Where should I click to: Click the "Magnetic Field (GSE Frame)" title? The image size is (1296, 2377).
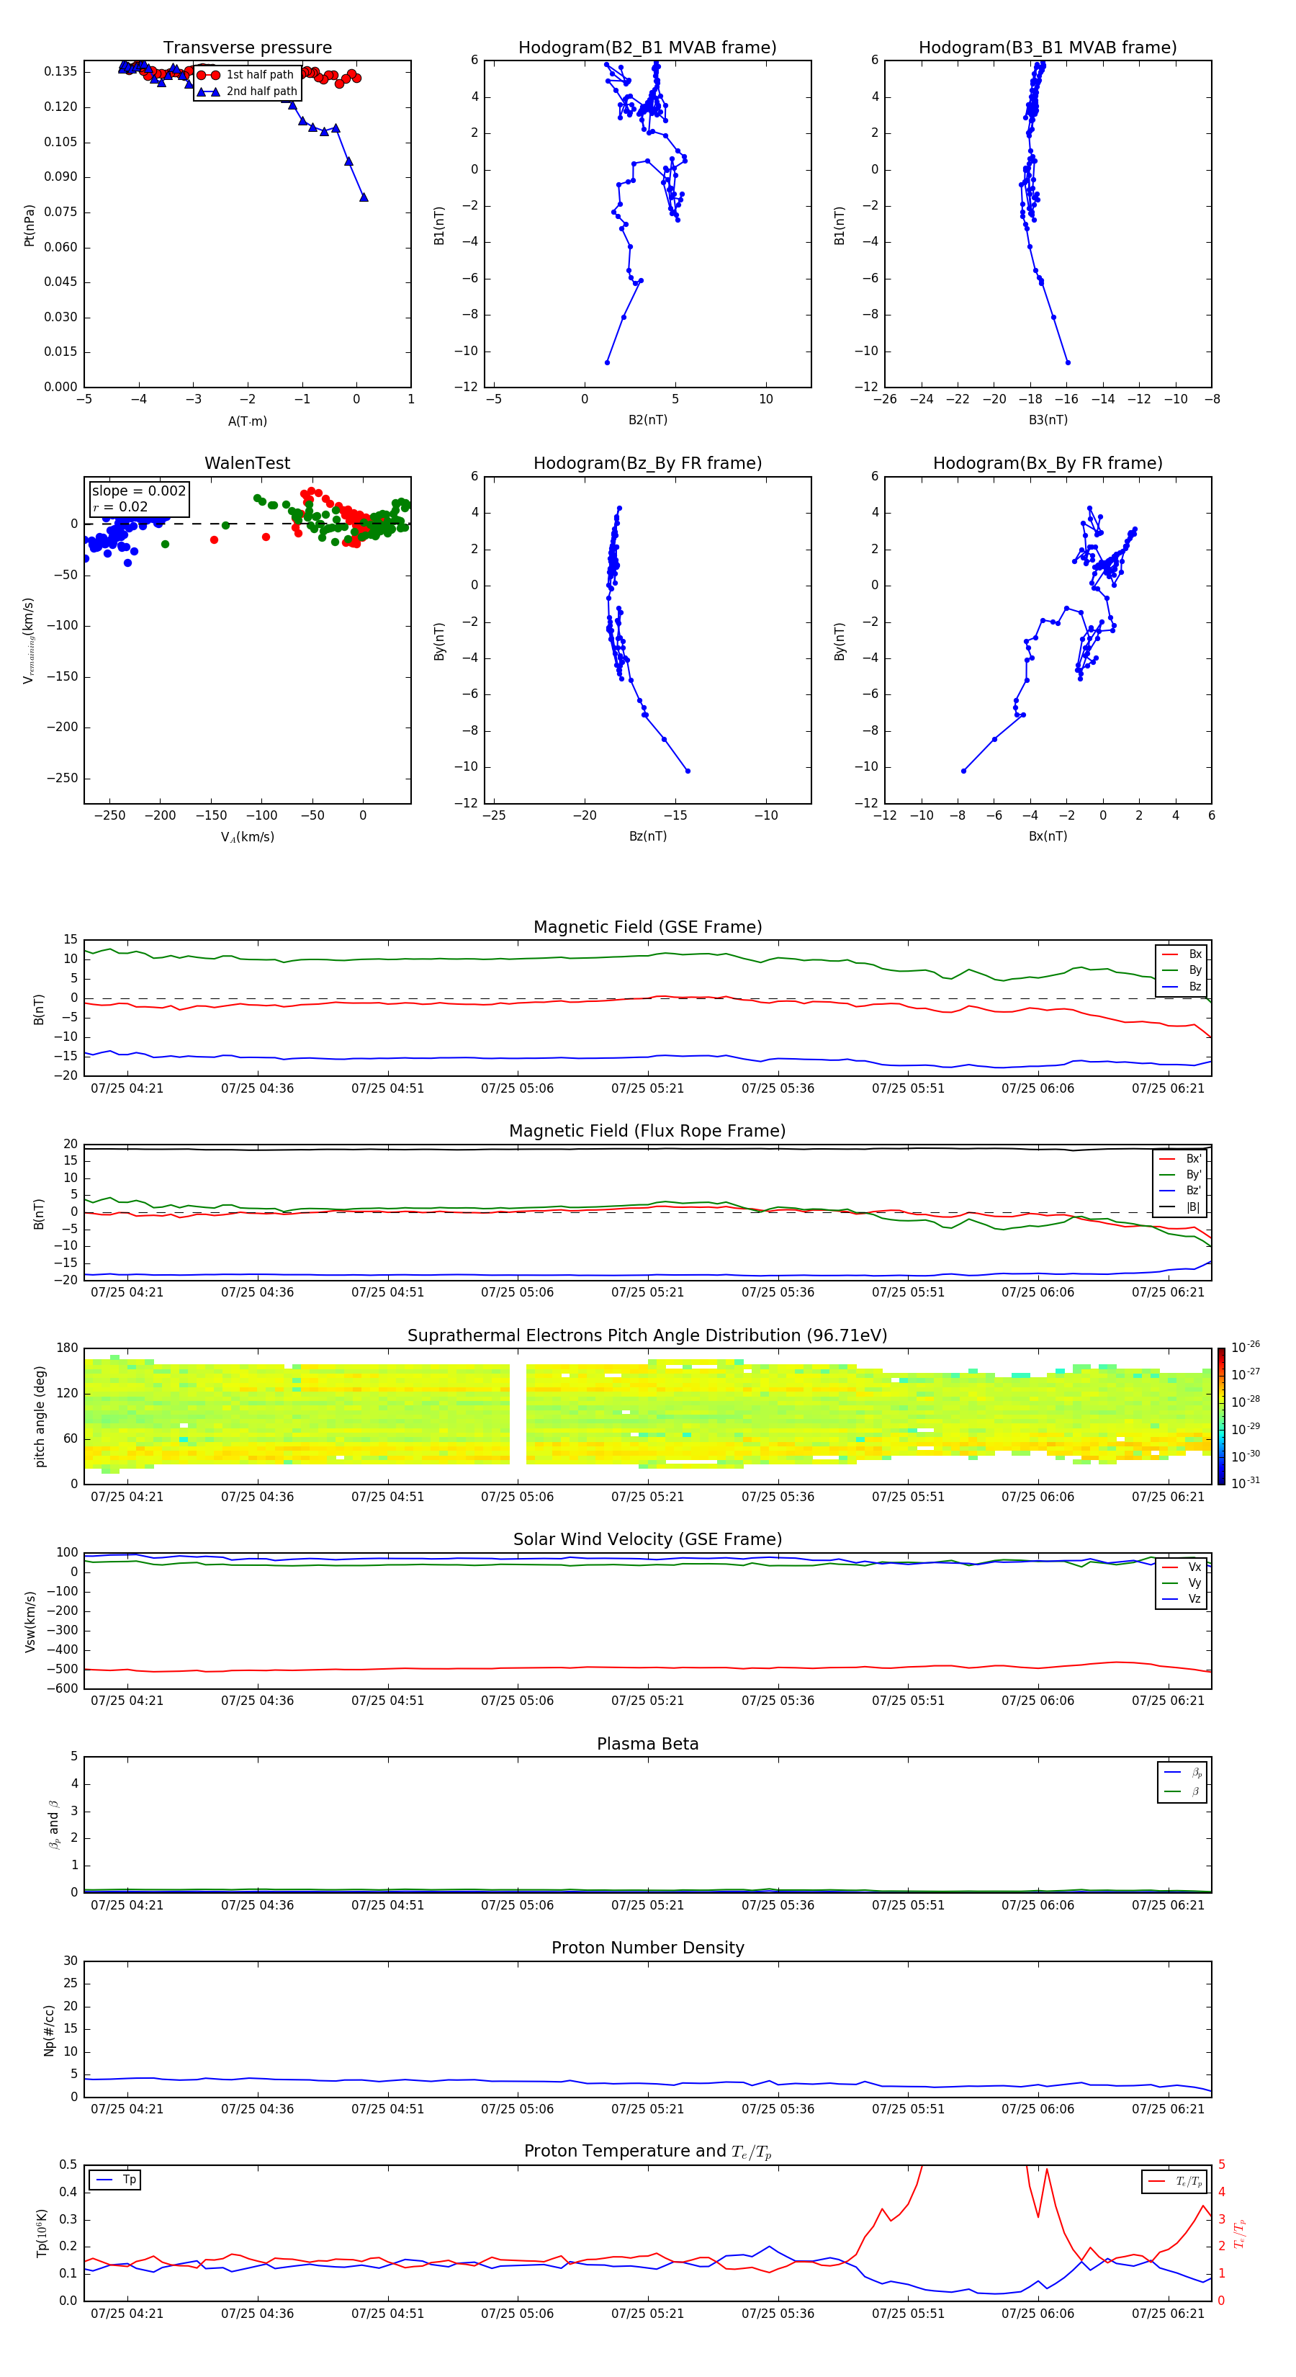click(x=647, y=927)
